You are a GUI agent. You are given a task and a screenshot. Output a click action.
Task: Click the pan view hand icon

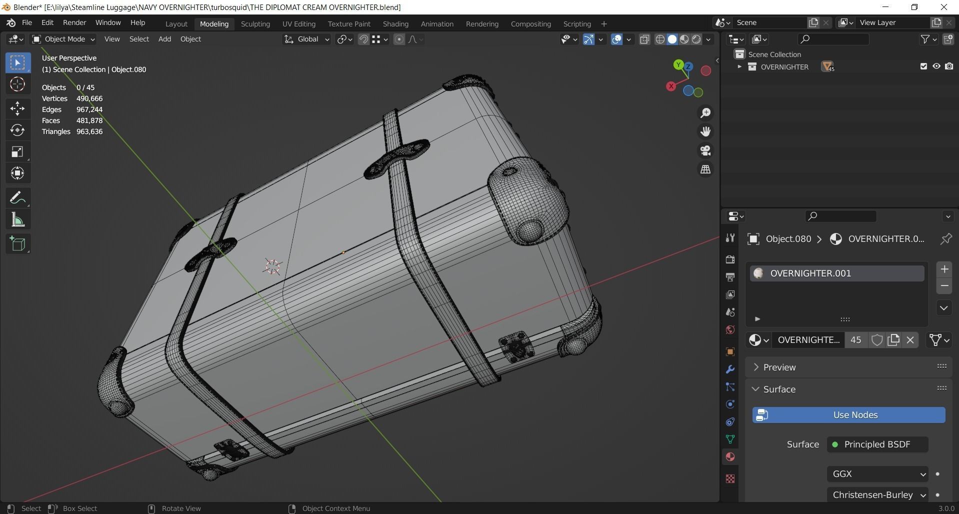(705, 131)
